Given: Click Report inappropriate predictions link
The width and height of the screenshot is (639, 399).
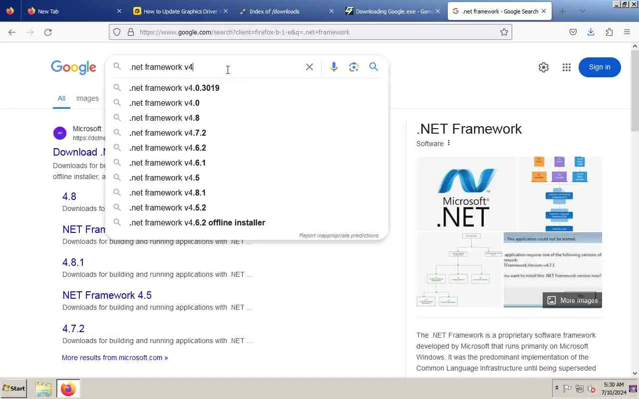Looking at the screenshot, I should [x=339, y=235].
